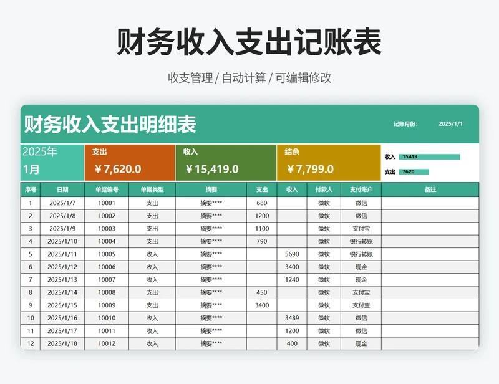Click voucher number 10002
Image resolution: width=499 pixels, height=384 pixels.
click(x=107, y=216)
